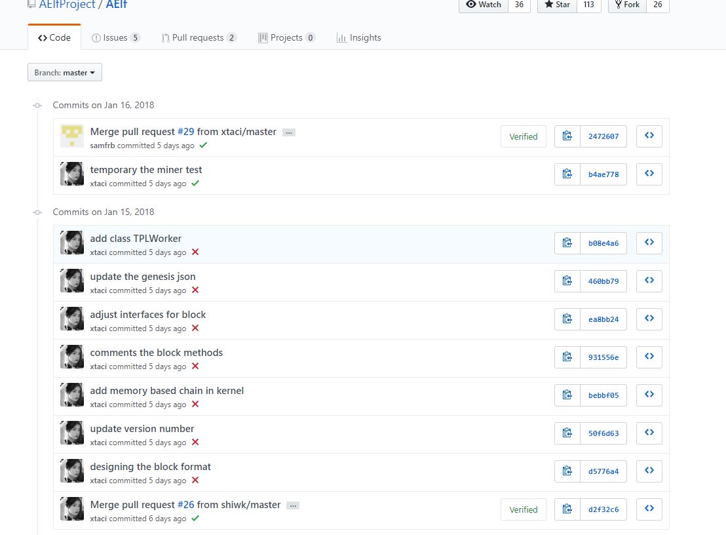
Task: Browse repository at commit bebbf05
Action: point(649,395)
